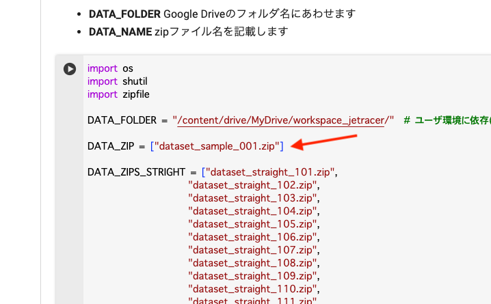The image size is (491, 304).
Task: Click the "import zipfile" line
Action: pyautogui.click(x=118, y=94)
